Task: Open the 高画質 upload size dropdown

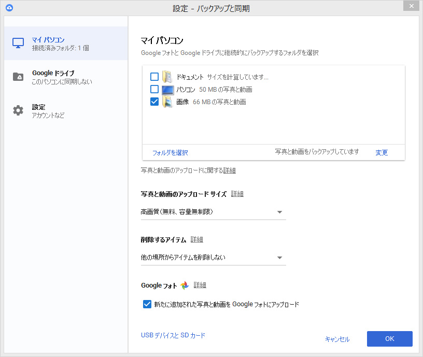Action: 214,212
